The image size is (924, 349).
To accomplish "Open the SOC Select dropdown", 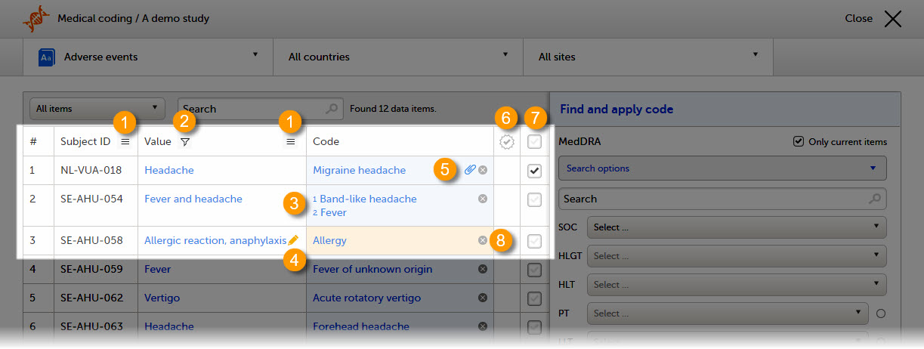I will tap(736, 227).
